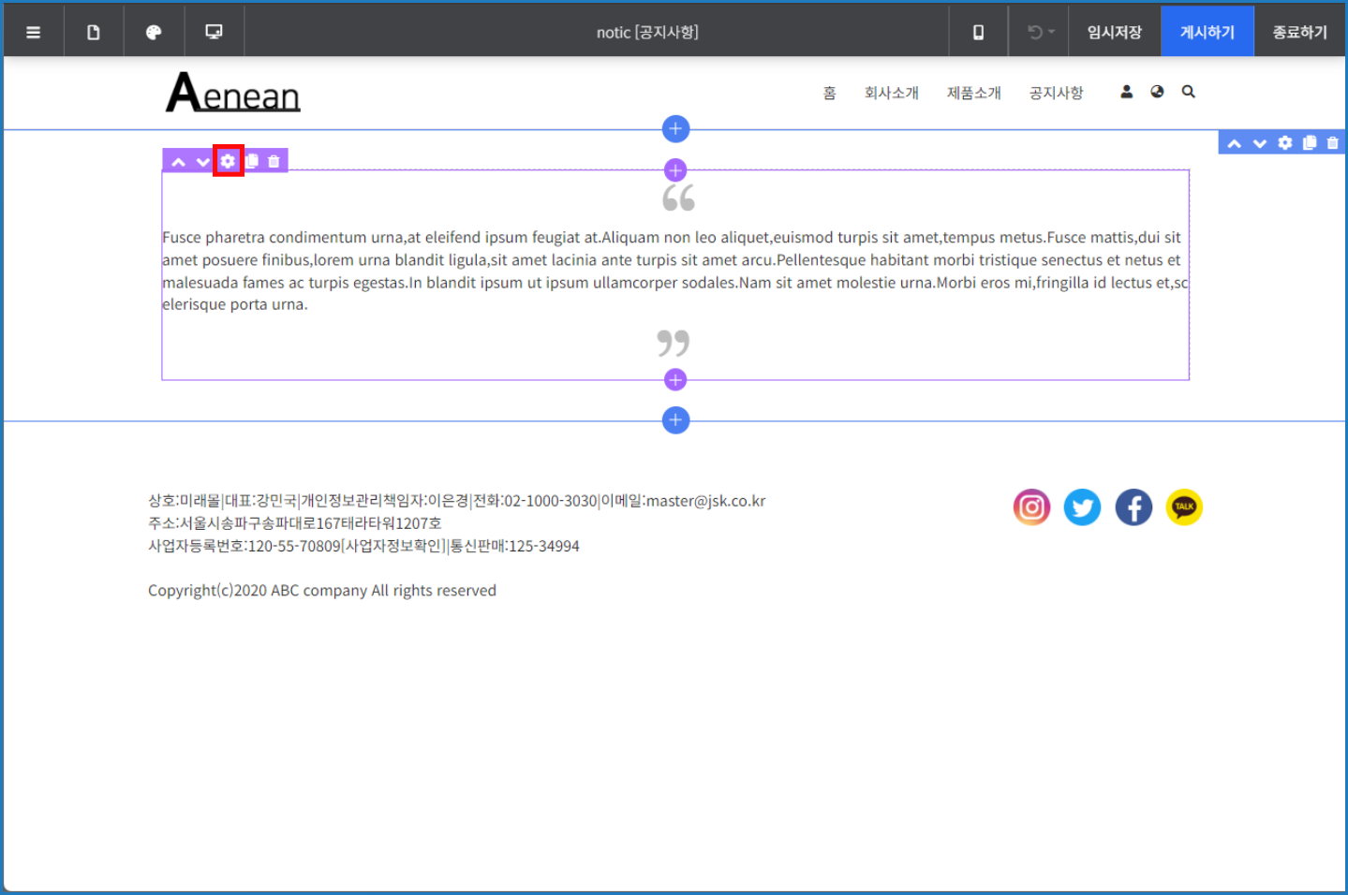Add section using blue plus above block

[675, 129]
